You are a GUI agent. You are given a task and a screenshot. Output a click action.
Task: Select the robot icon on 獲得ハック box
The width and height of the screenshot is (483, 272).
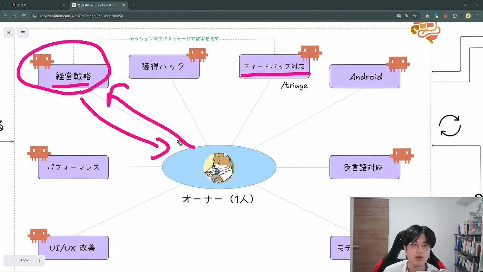click(x=197, y=55)
